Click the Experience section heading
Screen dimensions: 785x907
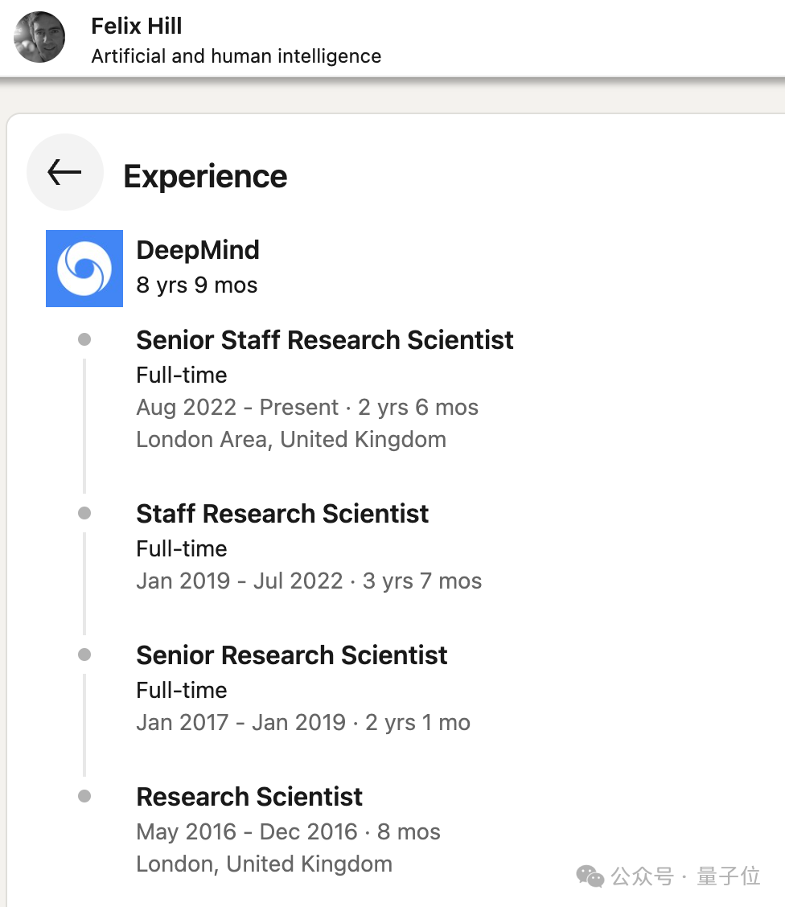pyautogui.click(x=205, y=176)
